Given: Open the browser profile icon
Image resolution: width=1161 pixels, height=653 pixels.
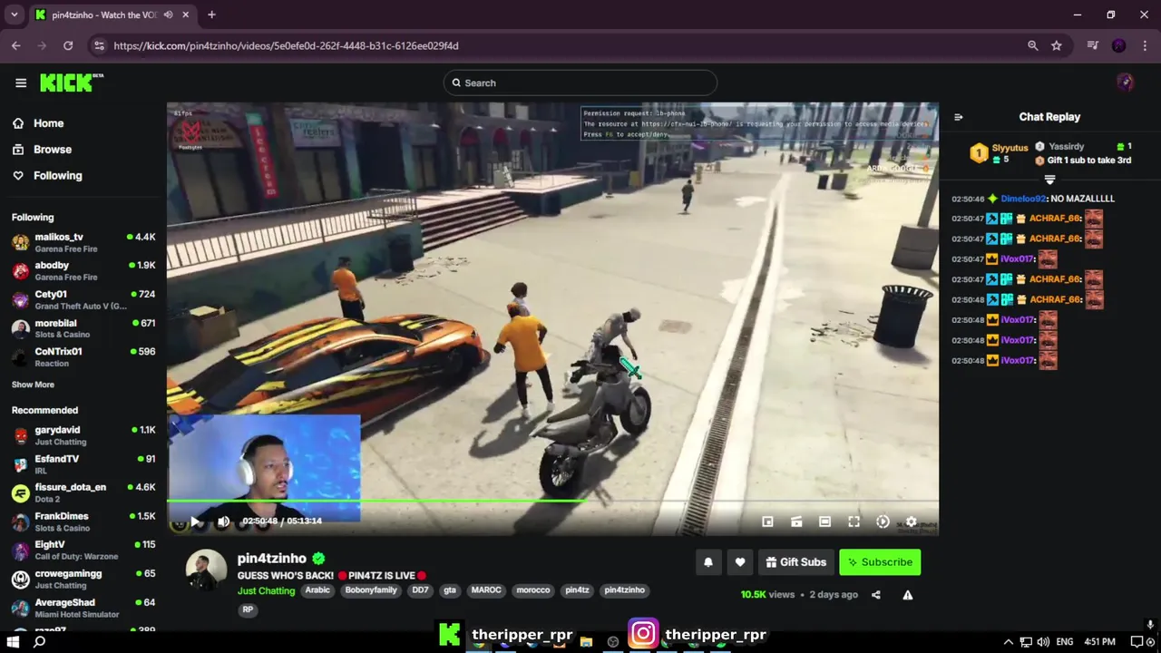Looking at the screenshot, I should (1118, 45).
